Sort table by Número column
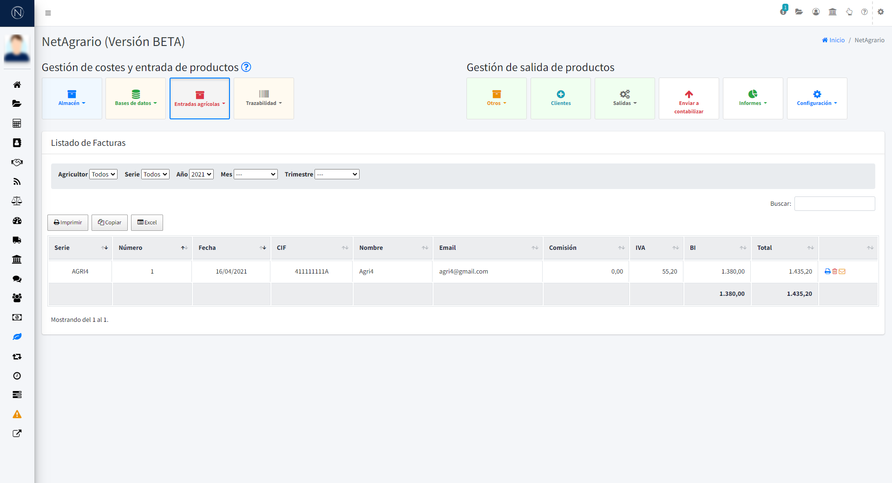 152,248
